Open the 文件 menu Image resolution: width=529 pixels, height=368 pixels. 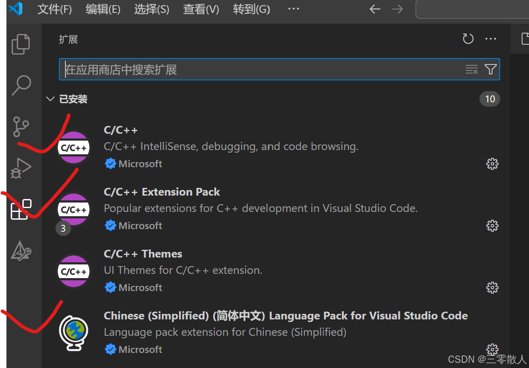[54, 9]
